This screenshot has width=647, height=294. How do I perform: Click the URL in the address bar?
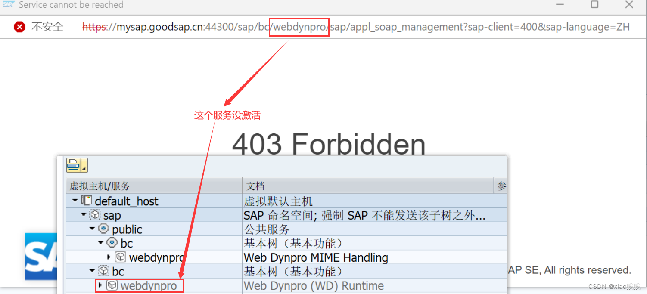tap(356, 27)
